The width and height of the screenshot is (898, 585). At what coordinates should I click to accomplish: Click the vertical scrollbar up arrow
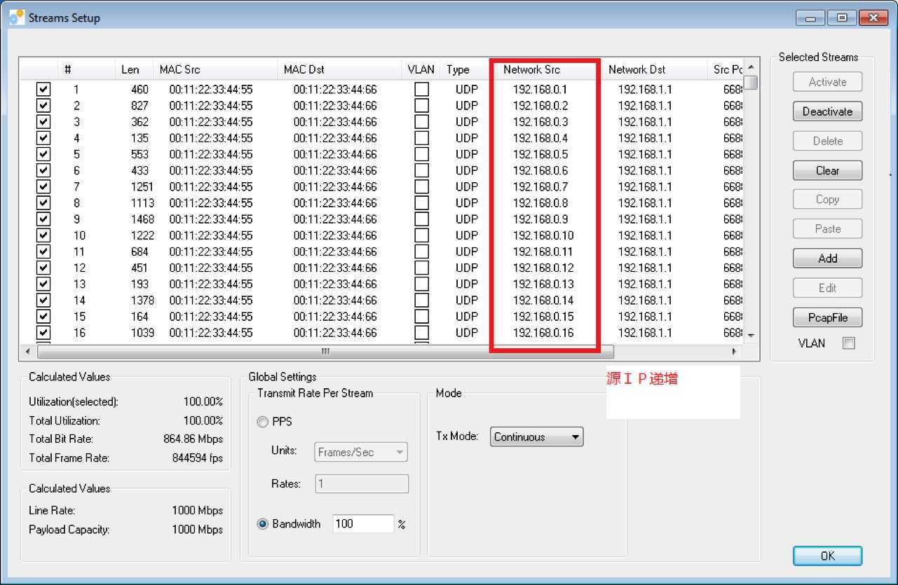tap(751, 67)
